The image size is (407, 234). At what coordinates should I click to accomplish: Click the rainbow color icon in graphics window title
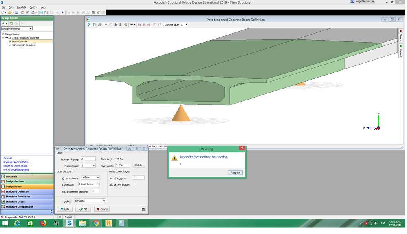[88, 19]
